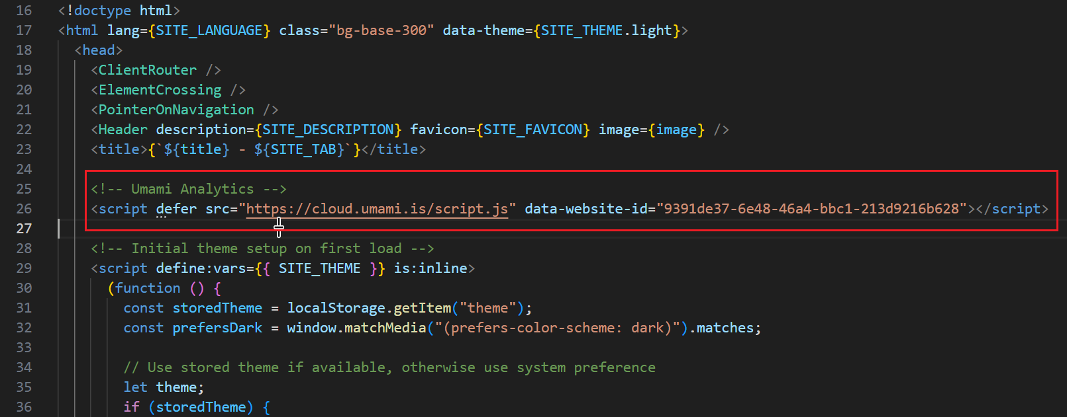Open the cloud.umami.is script URL link
This screenshot has width=1067, height=417.
(377, 209)
